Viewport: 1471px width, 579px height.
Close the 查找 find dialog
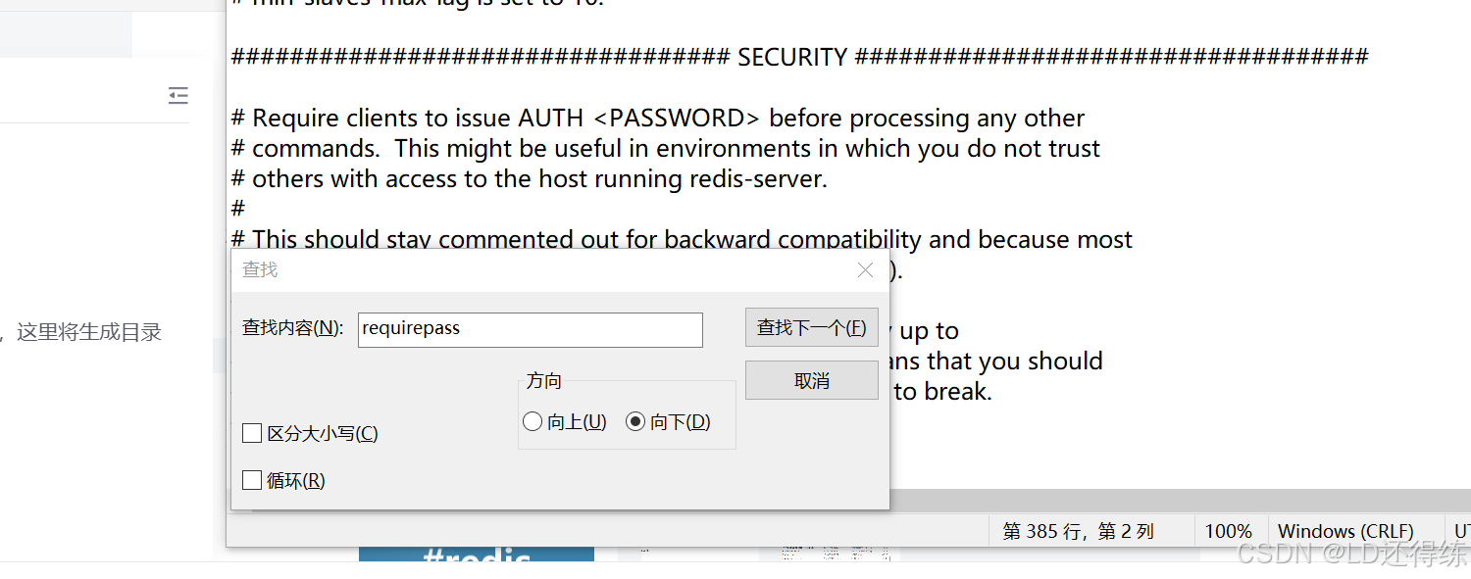(865, 269)
